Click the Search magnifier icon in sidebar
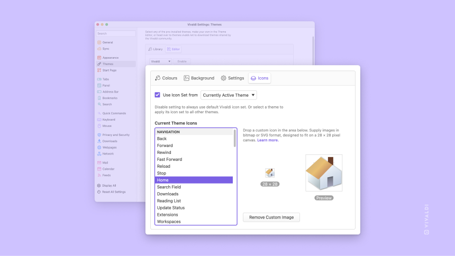The height and width of the screenshot is (256, 455). (x=99, y=104)
